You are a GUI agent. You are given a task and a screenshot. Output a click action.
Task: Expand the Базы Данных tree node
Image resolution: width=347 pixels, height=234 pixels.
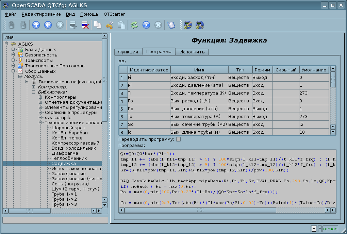click(13, 49)
